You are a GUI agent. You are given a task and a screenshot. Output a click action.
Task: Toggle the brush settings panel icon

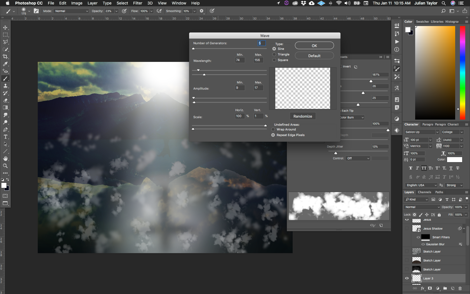(36, 11)
